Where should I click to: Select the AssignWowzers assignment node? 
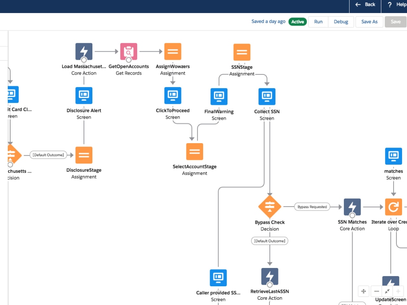point(173,51)
